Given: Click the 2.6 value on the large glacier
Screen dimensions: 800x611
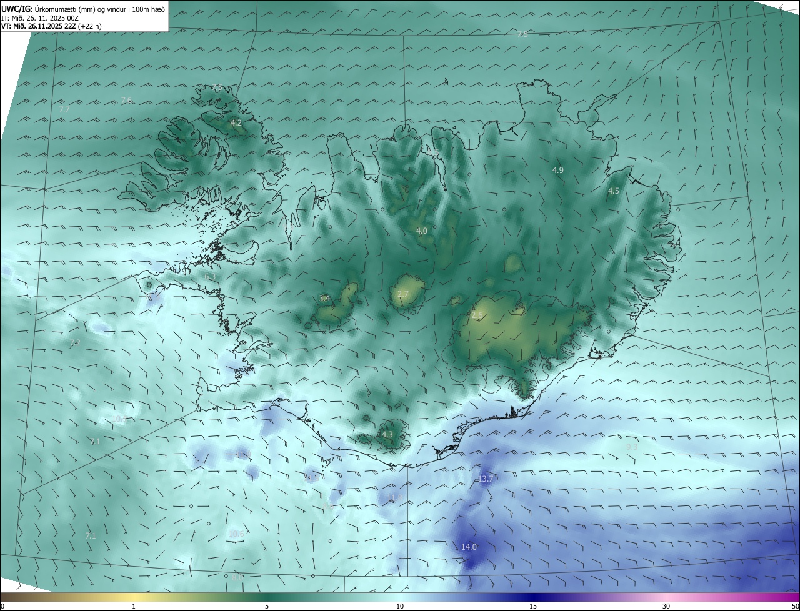Looking at the screenshot, I should [x=477, y=316].
